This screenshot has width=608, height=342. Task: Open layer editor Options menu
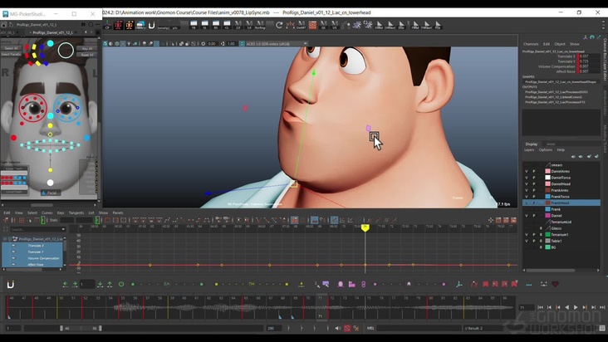pyautogui.click(x=545, y=150)
